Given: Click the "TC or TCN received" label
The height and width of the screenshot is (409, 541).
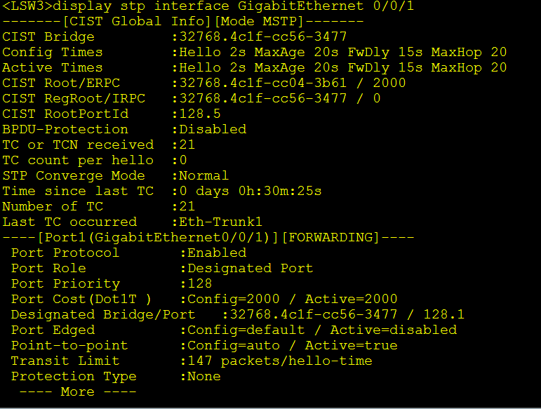Looking at the screenshot, I should 78,145.
